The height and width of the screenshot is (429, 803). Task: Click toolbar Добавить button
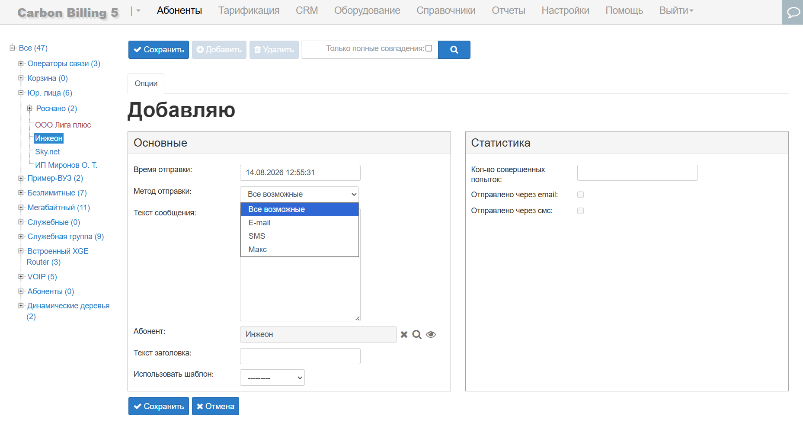219,50
